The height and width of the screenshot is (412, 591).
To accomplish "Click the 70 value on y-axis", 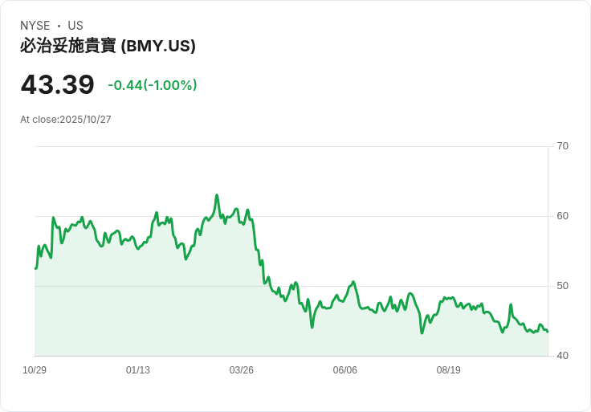I will click(563, 146).
